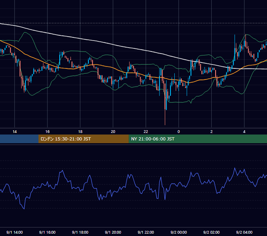Click the 20 hour label on price chart axis

tap(113, 132)
